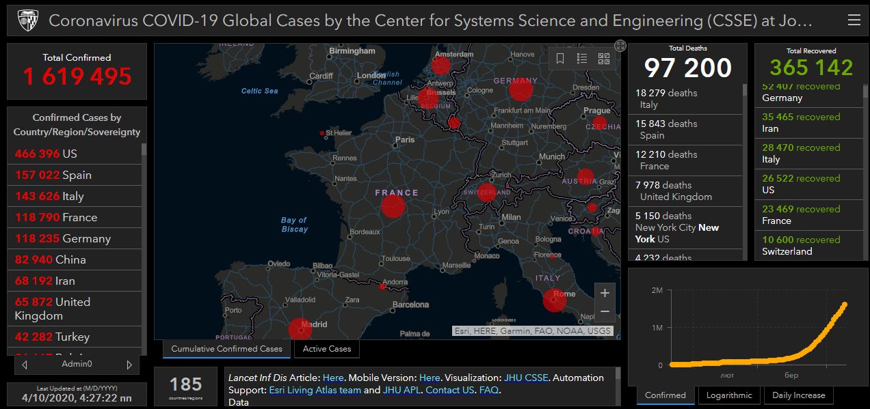Open the map legend list icon
The width and height of the screenshot is (870, 409).
coord(582,59)
